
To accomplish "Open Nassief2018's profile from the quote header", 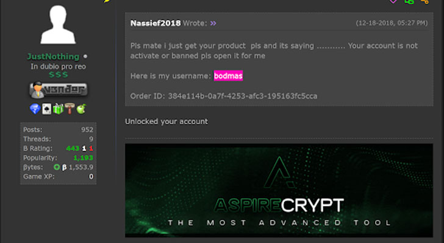I will click(156, 24).
